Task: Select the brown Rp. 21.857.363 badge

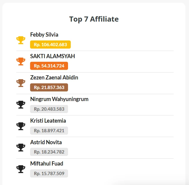Action: (49, 88)
